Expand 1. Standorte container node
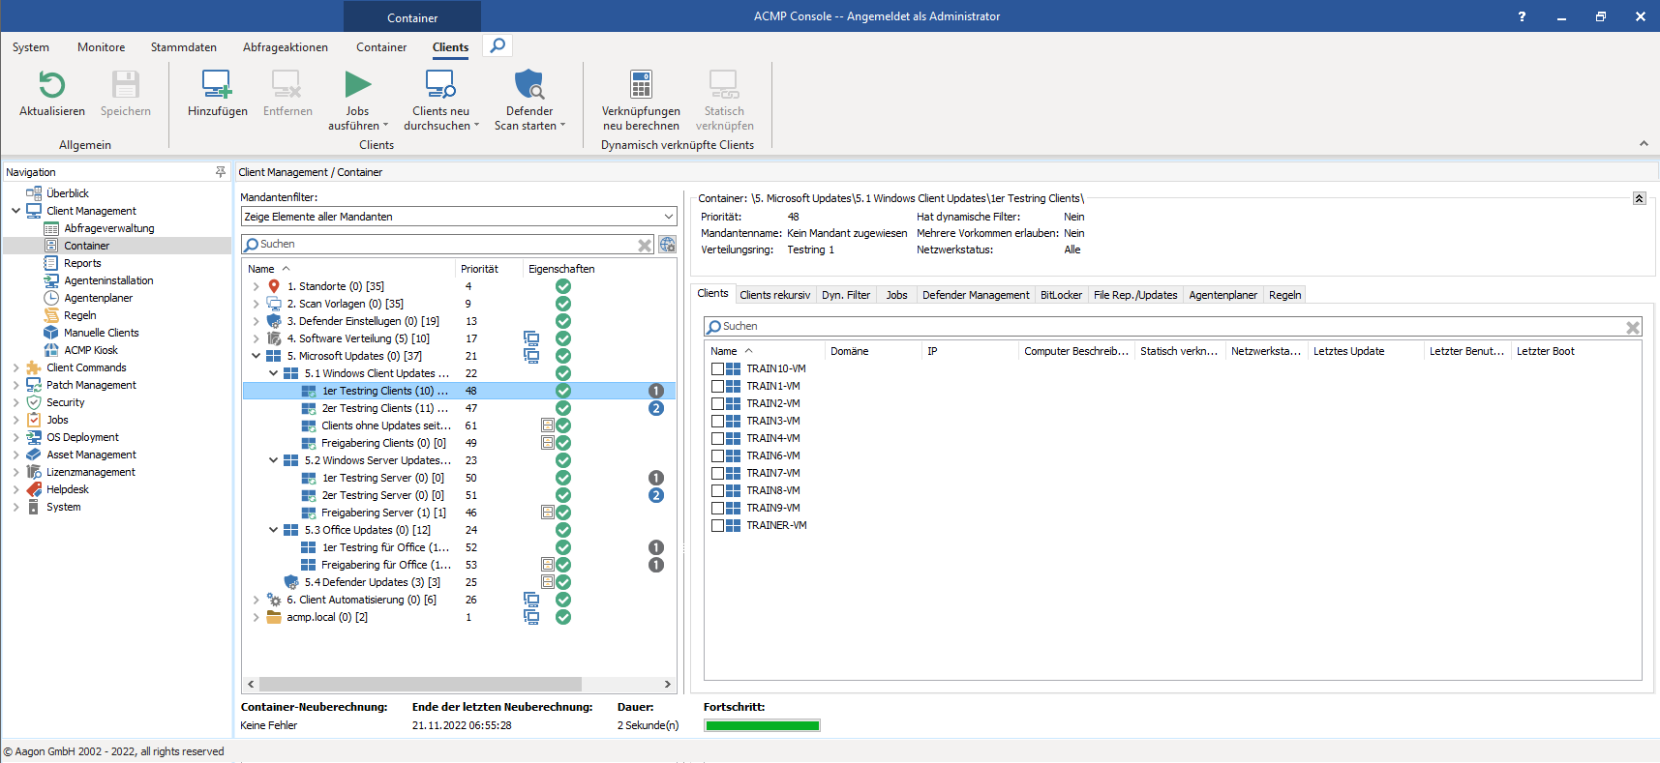This screenshot has width=1660, height=763. coord(256,286)
